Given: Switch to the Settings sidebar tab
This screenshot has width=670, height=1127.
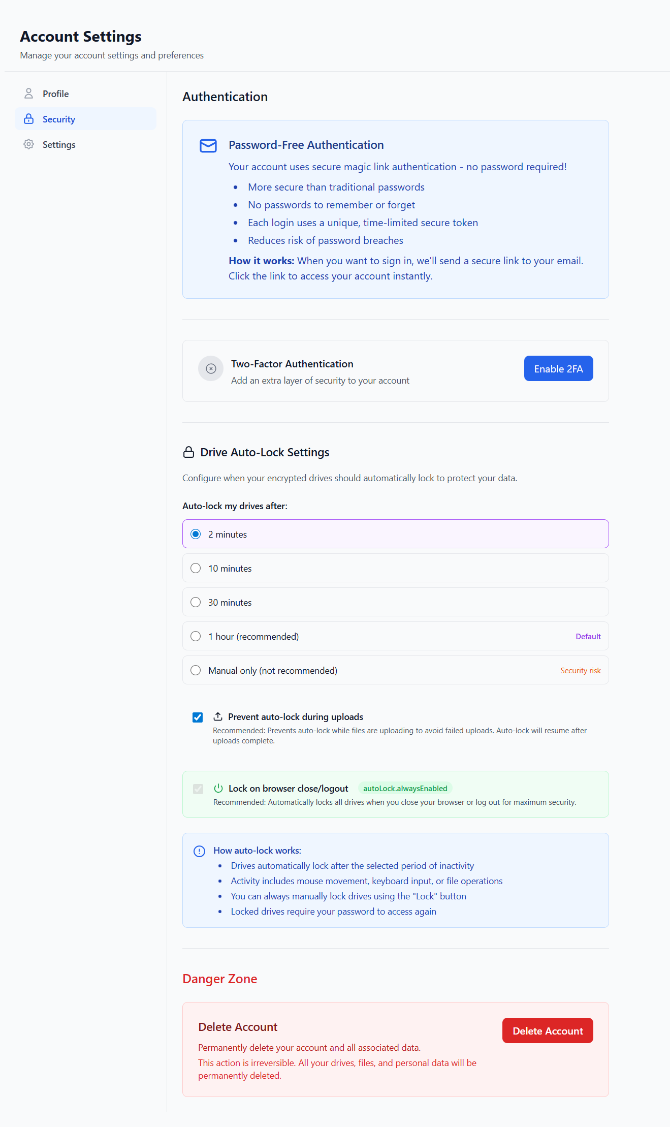Looking at the screenshot, I should click(x=59, y=144).
